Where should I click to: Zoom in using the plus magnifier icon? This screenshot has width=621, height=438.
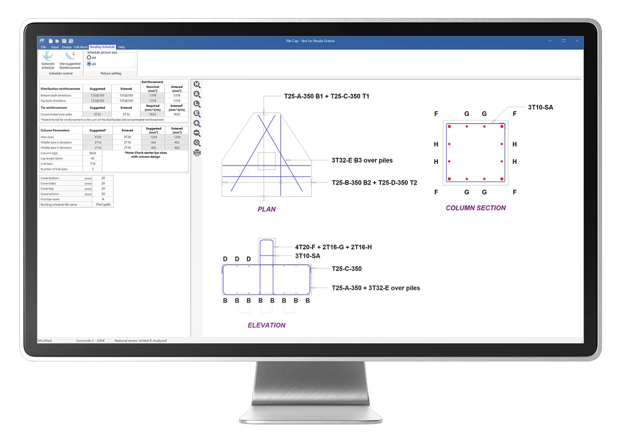click(197, 123)
